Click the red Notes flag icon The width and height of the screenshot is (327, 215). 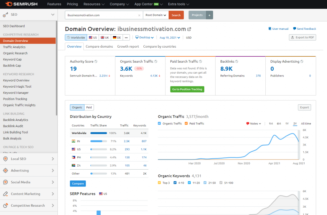248,123
